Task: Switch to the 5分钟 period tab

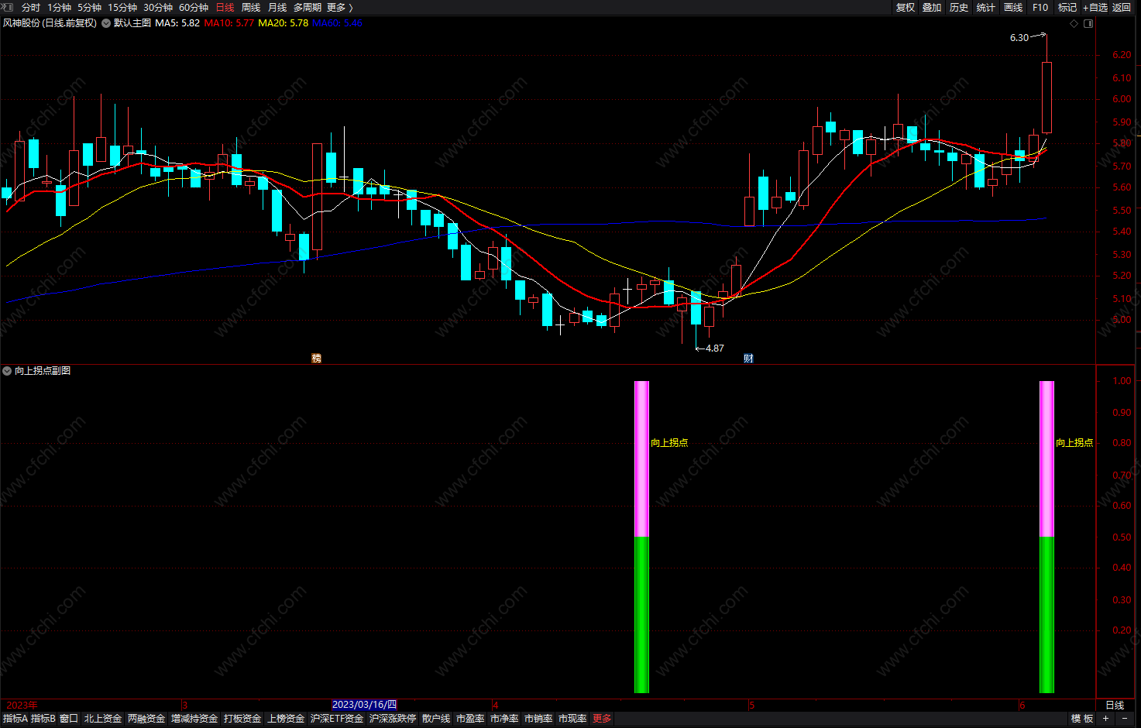Action: tap(89, 7)
